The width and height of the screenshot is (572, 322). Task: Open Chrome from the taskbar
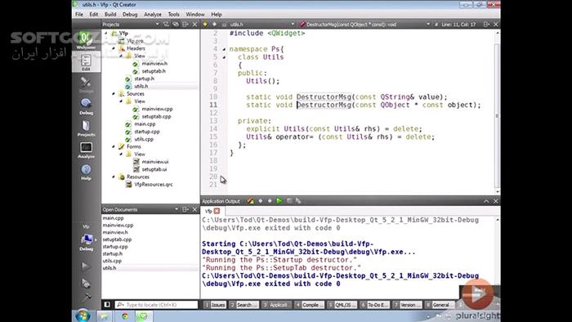point(125,316)
